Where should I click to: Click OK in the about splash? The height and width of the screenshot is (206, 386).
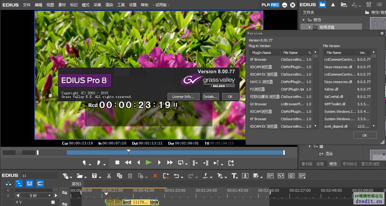tap(230, 97)
